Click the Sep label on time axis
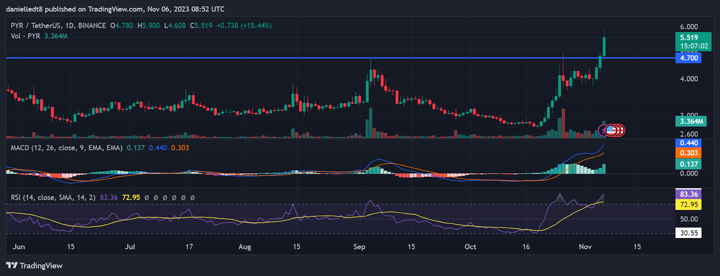This screenshot has width=720, height=276. 360,247
